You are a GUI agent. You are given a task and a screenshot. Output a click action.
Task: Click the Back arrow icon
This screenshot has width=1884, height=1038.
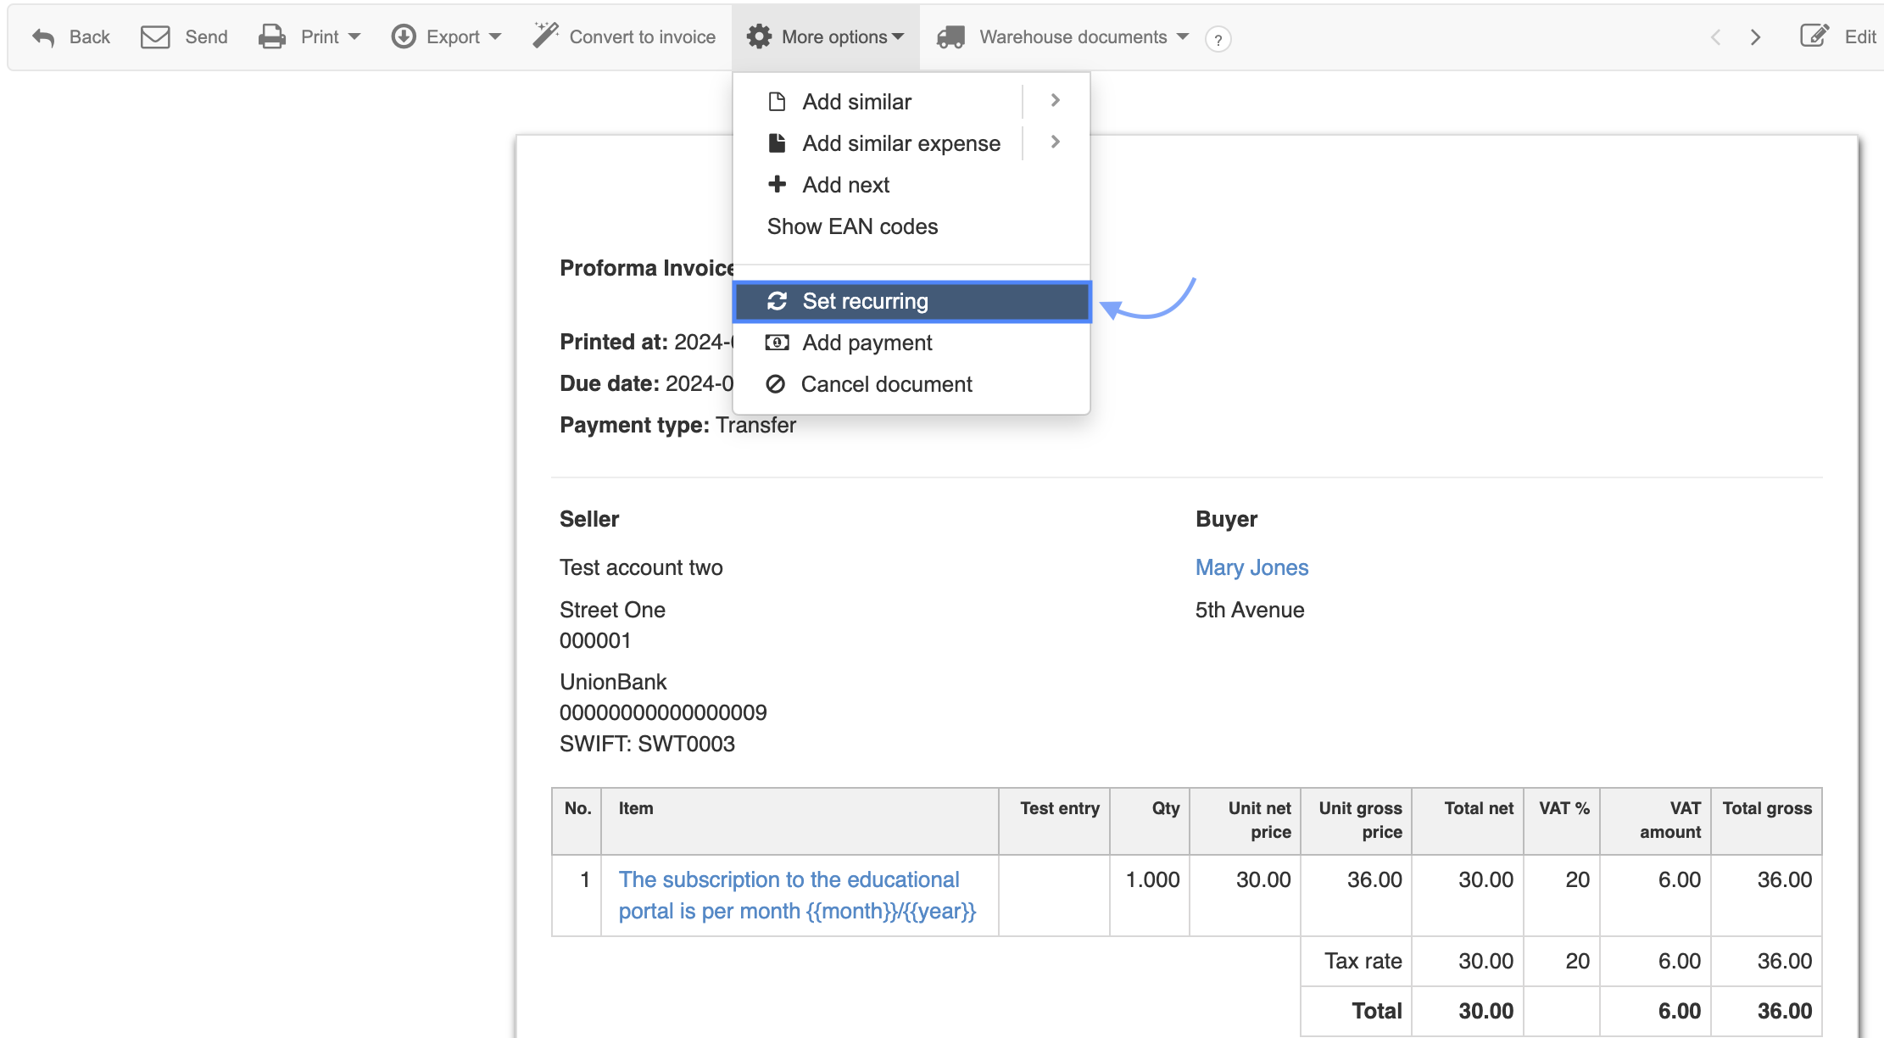coord(43,37)
